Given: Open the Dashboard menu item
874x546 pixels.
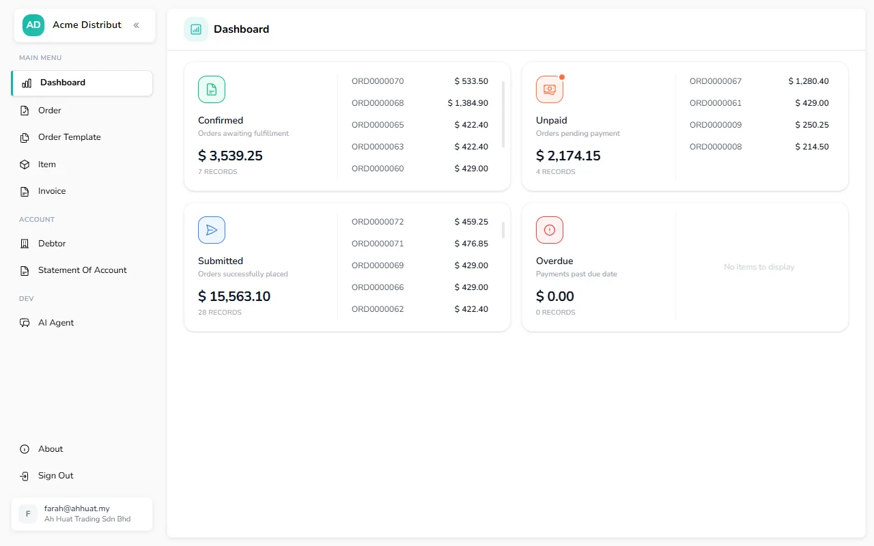Looking at the screenshot, I should (82, 83).
